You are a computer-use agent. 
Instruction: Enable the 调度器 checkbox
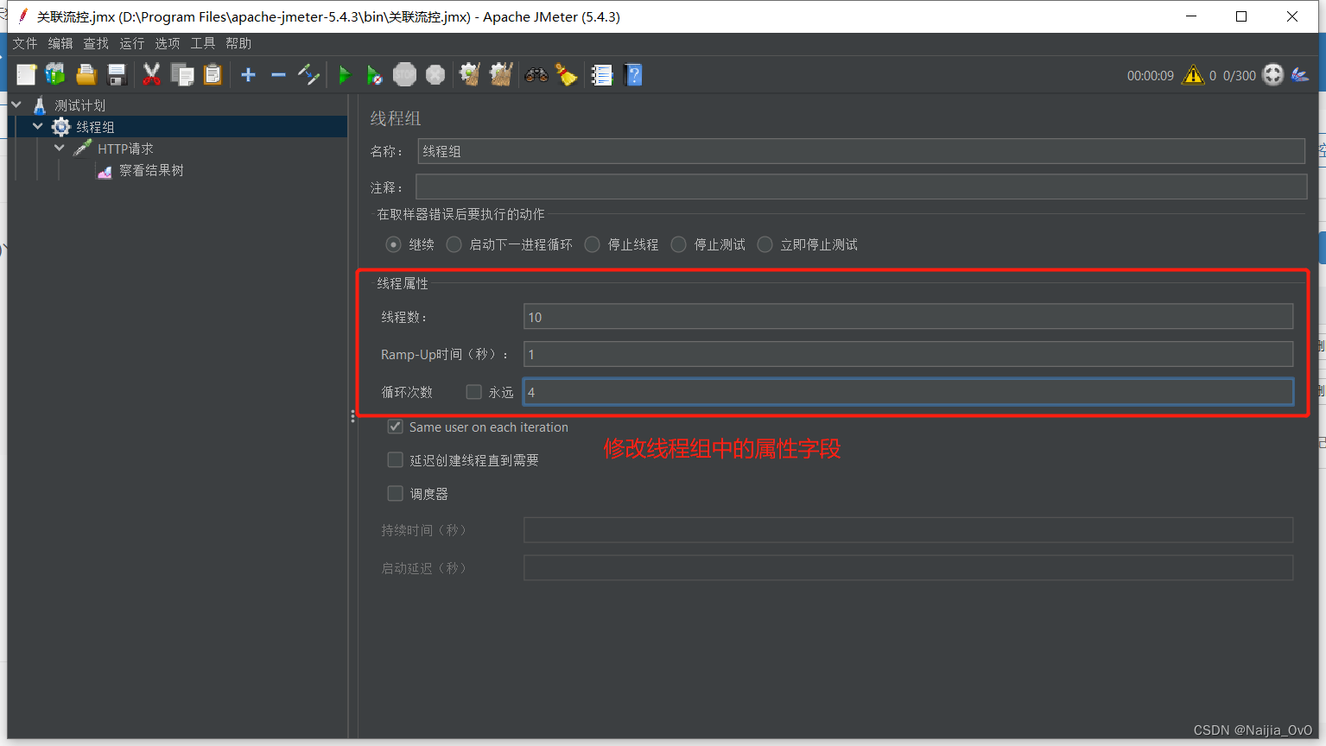tap(395, 494)
